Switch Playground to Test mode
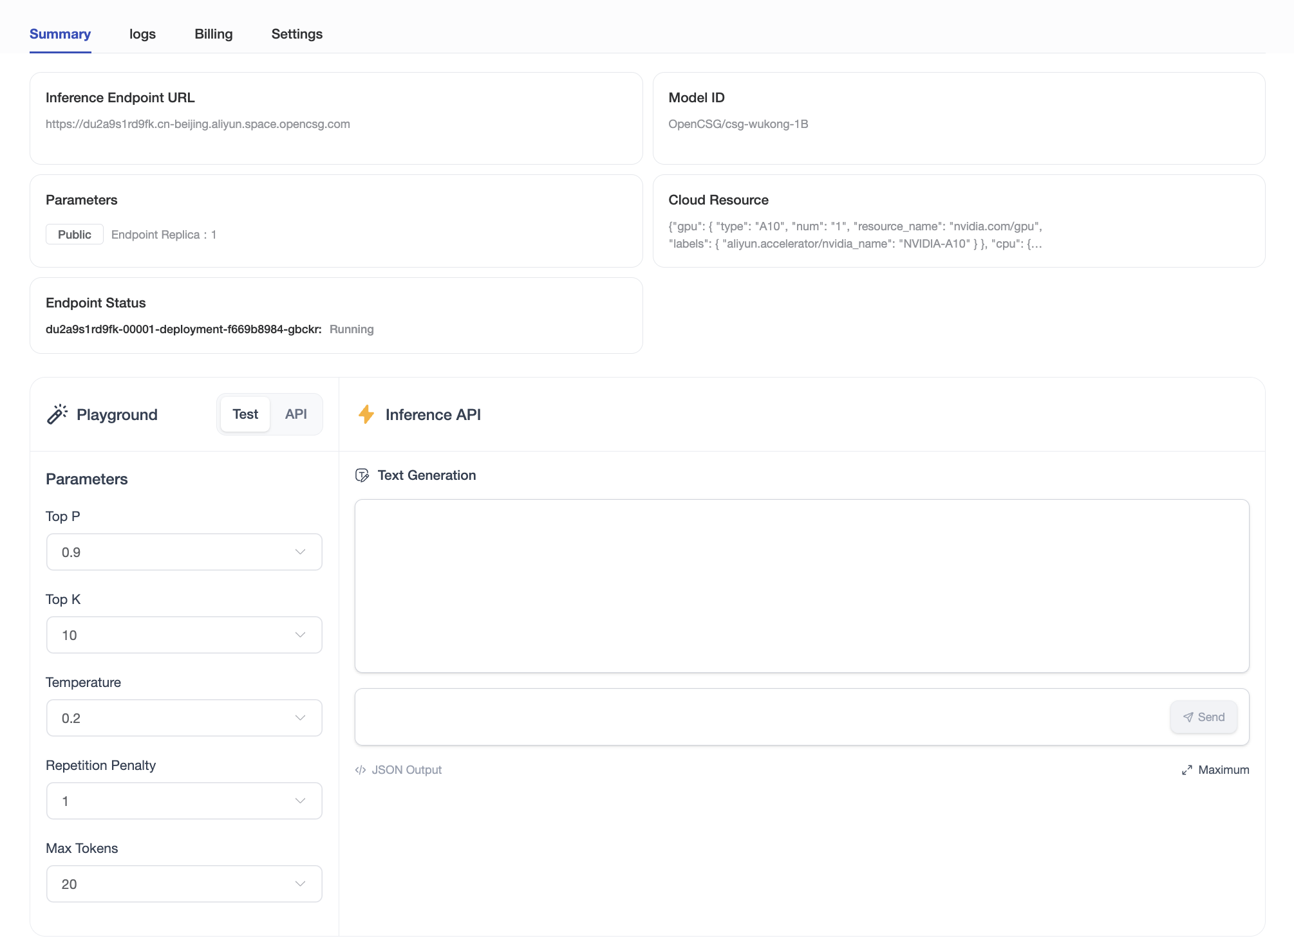Image resolution: width=1294 pixels, height=952 pixels. click(x=245, y=414)
